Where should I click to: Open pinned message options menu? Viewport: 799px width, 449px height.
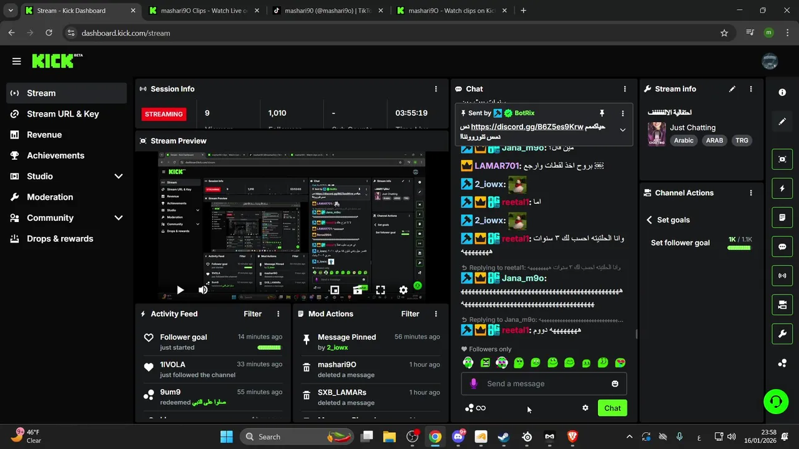tap(622, 113)
